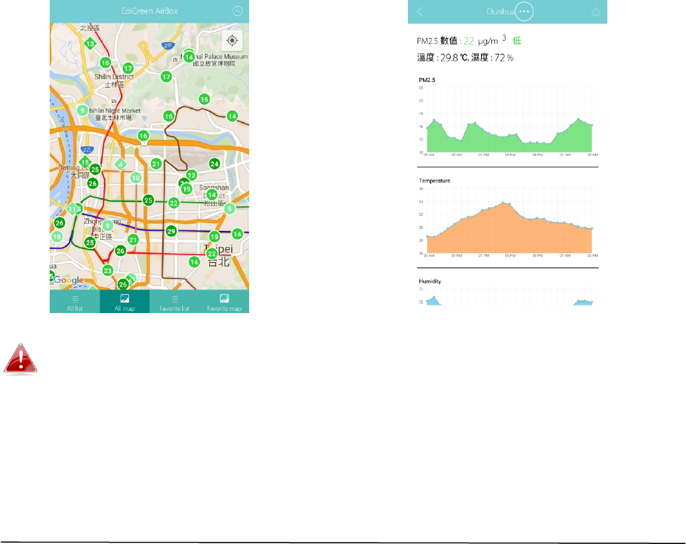This screenshot has width=686, height=544.
Task: Tap the EdiGreen AirBox title
Action: [150, 11]
